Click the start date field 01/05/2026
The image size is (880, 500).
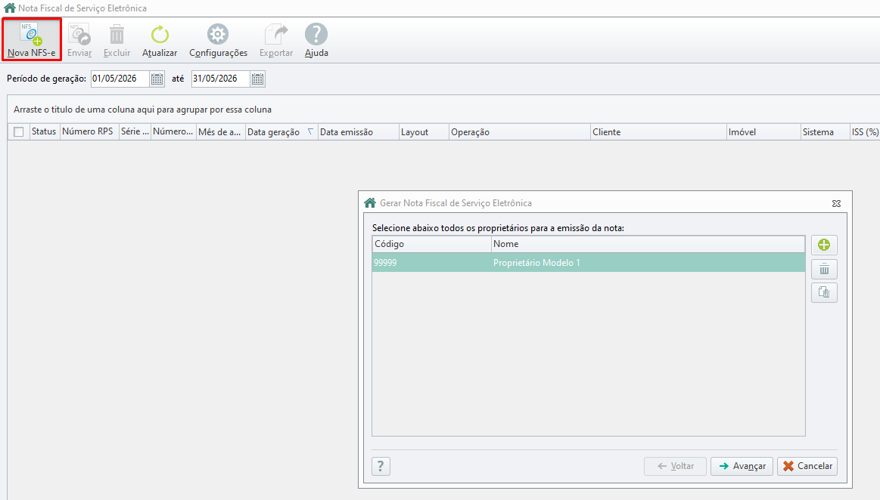click(120, 79)
